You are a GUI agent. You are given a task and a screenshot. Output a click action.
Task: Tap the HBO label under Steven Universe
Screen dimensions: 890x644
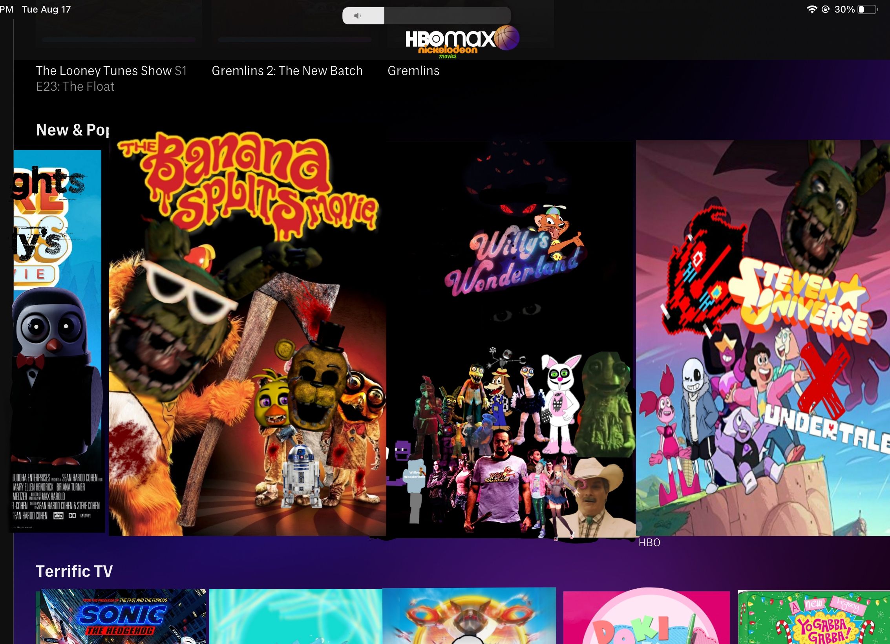click(x=649, y=543)
